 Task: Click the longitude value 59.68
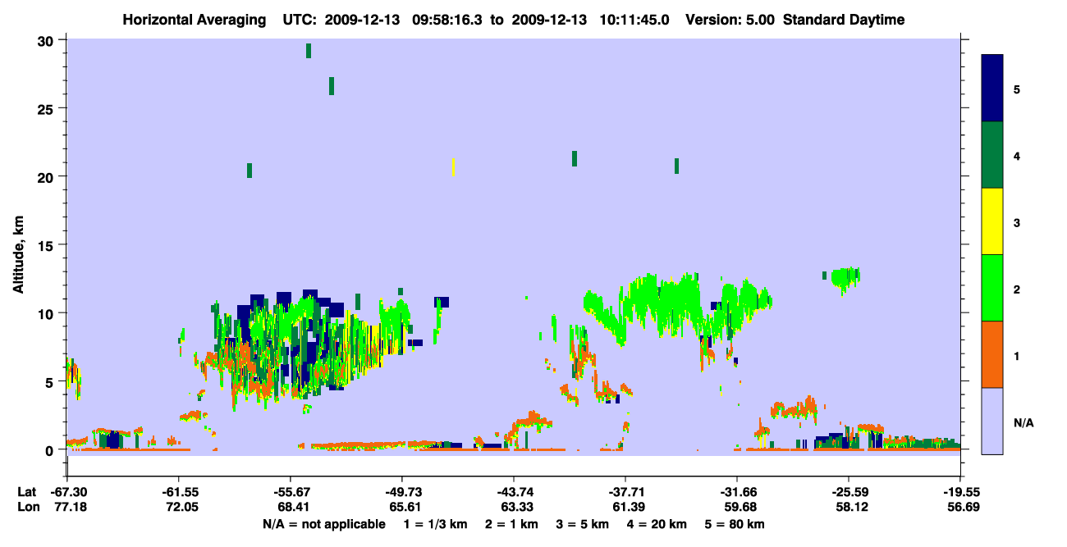pyautogui.click(x=739, y=507)
